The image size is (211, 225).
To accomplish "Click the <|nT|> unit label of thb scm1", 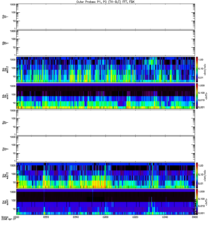I will coord(206,96).
